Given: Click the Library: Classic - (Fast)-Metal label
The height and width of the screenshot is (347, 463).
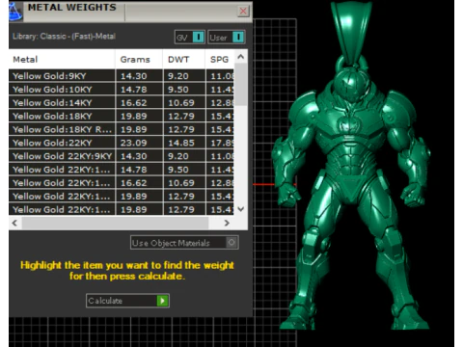Looking at the screenshot, I should click(x=64, y=37).
